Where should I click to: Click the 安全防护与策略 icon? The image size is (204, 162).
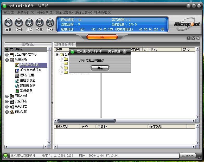(x=12, y=55)
